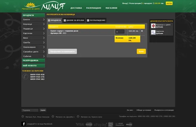Click the 160.00 лв. header cart total
Image resolution: width=196 pixels, height=127 pixels.
point(159,3)
